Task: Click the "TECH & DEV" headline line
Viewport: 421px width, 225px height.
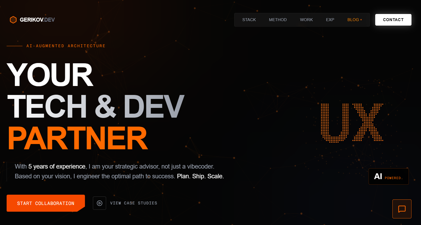Action: click(96, 106)
